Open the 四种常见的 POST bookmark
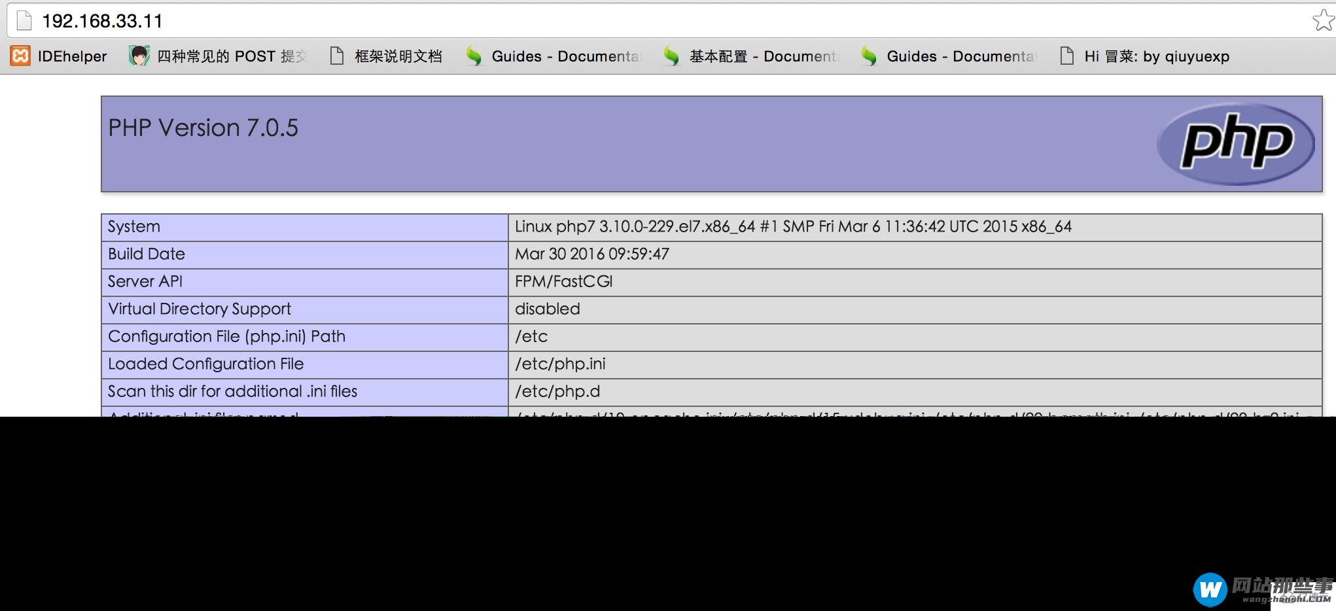The width and height of the screenshot is (1336, 611). coord(232,56)
